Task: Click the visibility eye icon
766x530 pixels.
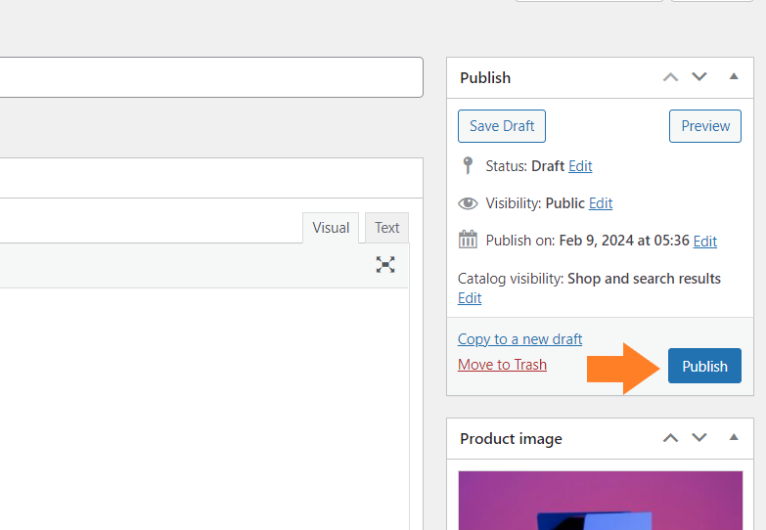Action: (468, 203)
